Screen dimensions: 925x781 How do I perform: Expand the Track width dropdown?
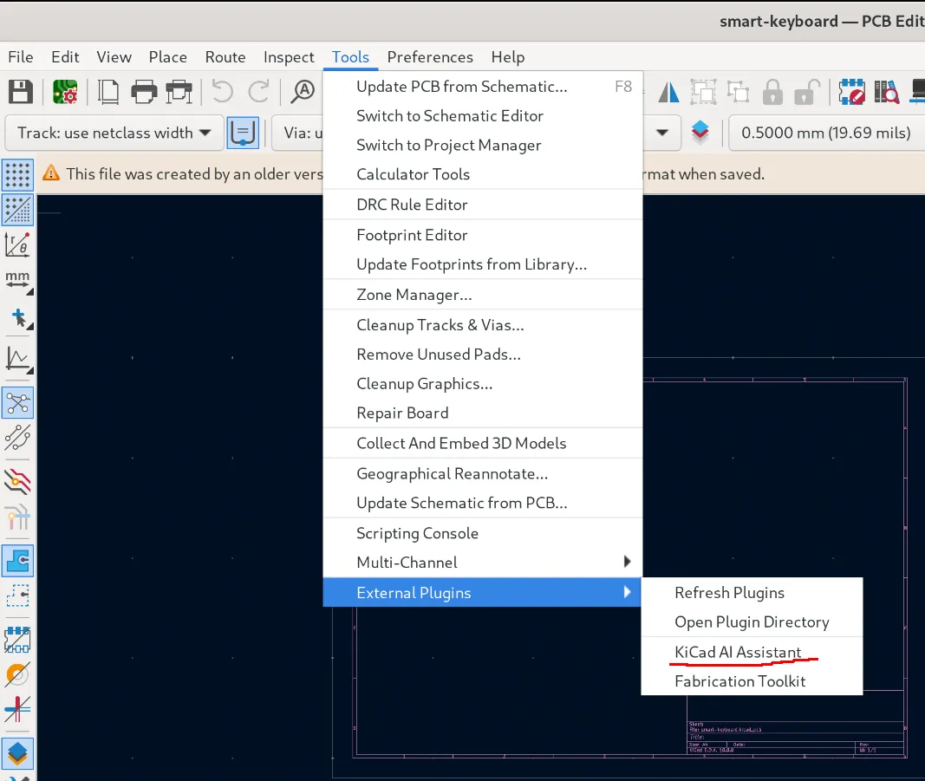tap(114, 133)
